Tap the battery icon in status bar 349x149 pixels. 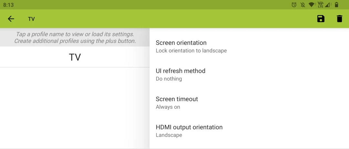coord(336,5)
